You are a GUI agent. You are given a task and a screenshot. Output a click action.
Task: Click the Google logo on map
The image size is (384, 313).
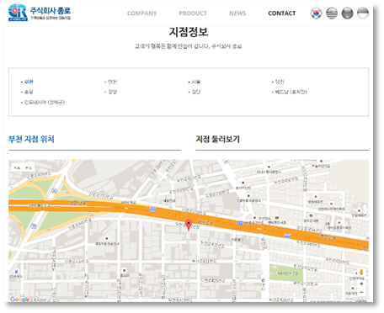[x=19, y=299]
